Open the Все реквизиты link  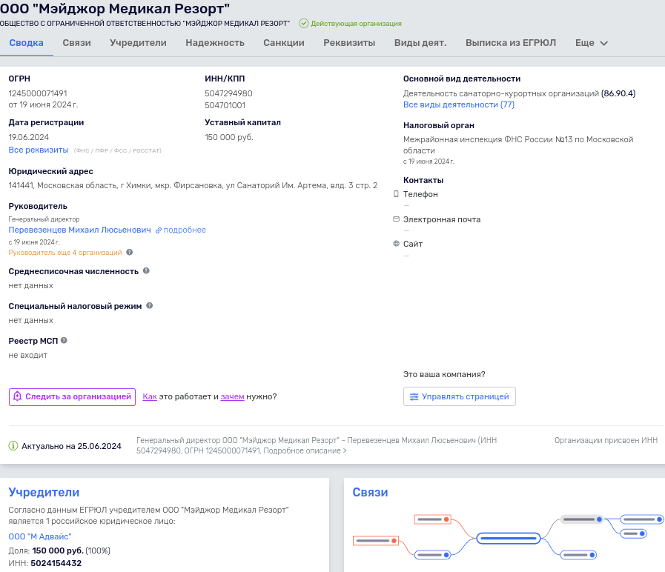click(38, 150)
